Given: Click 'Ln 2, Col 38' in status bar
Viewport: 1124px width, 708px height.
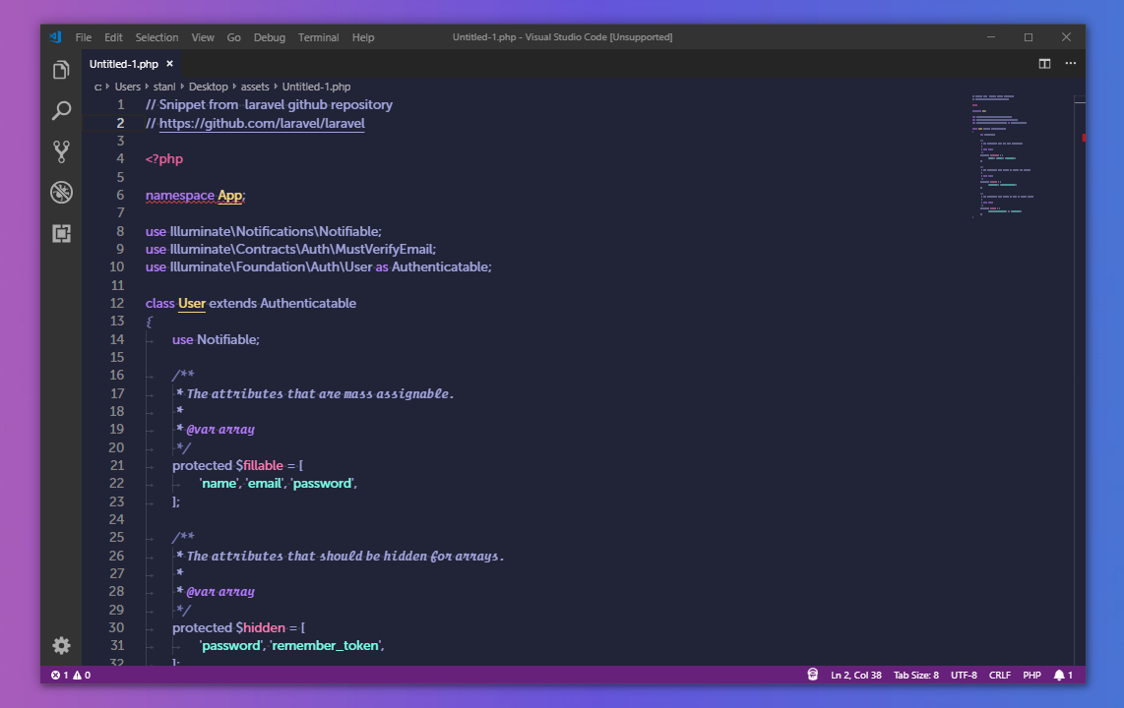Looking at the screenshot, I should tap(856, 676).
